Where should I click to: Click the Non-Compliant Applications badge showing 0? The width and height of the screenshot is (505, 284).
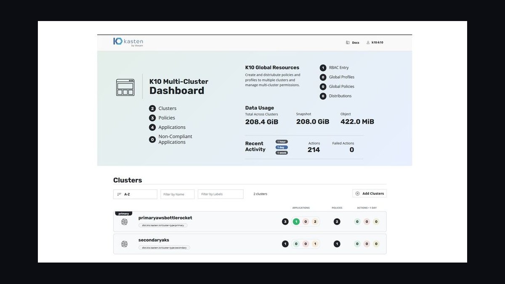[152, 139]
